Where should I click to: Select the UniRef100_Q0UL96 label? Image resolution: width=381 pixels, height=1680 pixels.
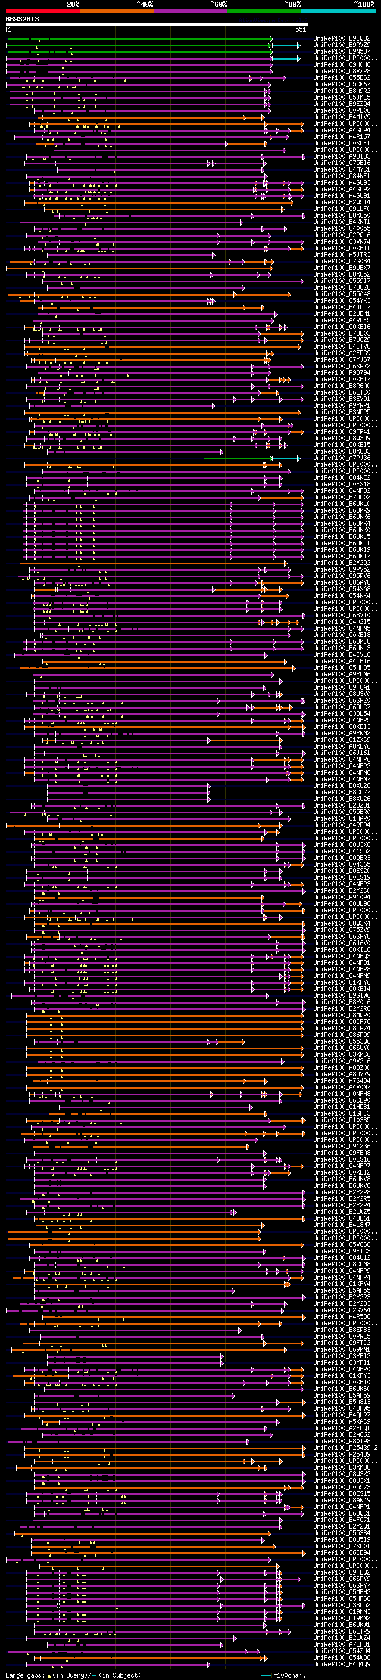tap(342, 904)
